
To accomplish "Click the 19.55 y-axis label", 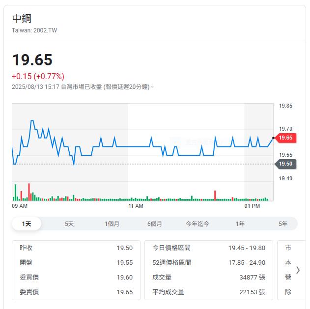I will [285, 155].
